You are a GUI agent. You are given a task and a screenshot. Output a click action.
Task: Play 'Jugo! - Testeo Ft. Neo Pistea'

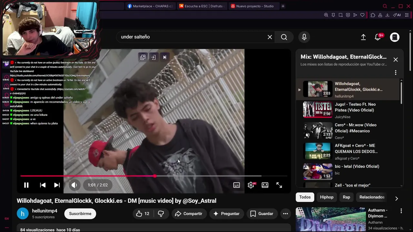point(348,110)
